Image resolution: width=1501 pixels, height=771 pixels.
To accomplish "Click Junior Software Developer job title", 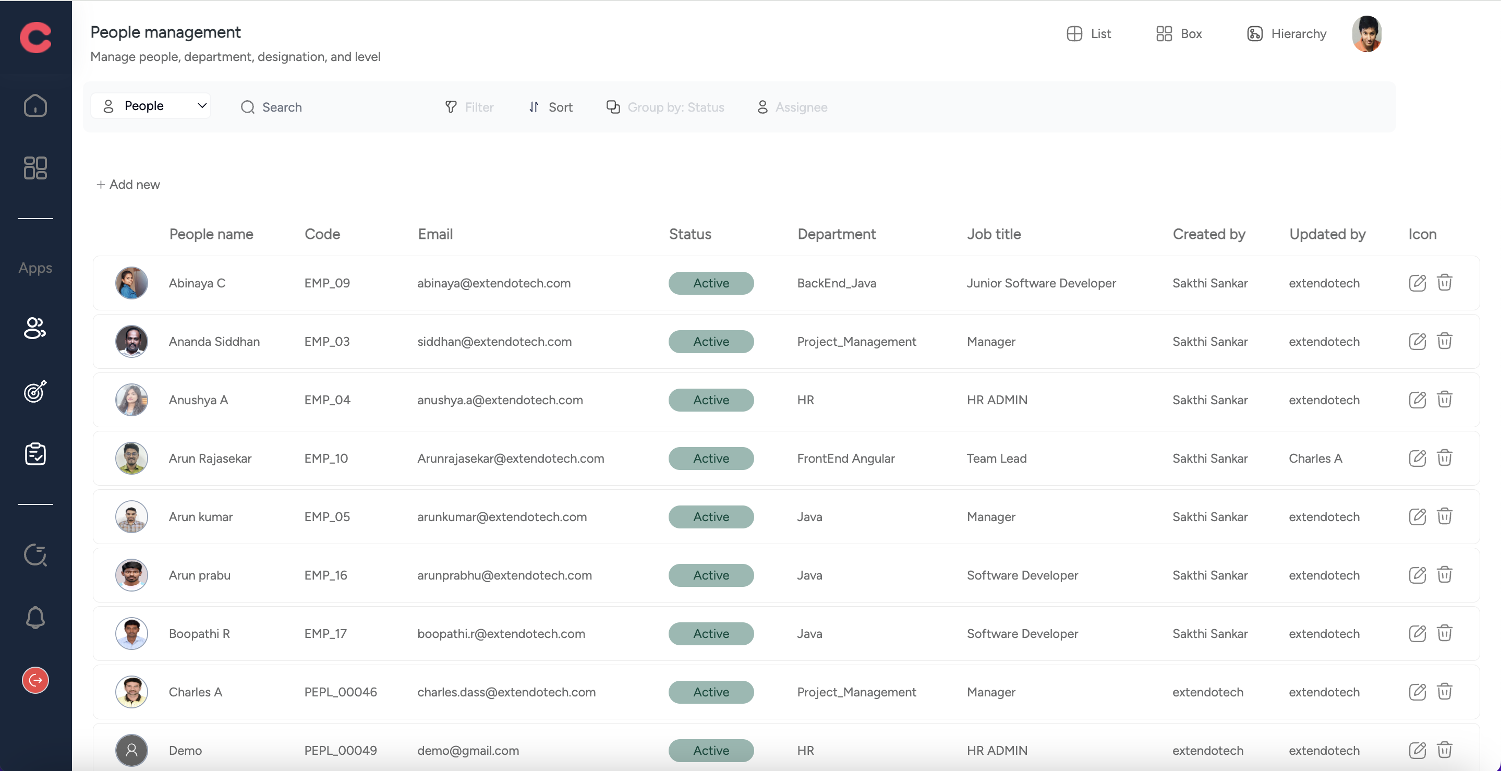I will pos(1042,283).
